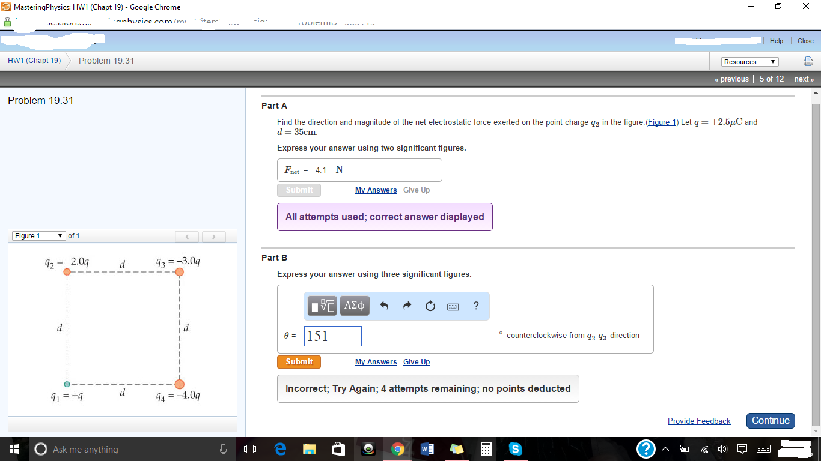Switch to Chrome in taskbar
Image resolution: width=821 pixels, height=461 pixels.
pos(397,449)
